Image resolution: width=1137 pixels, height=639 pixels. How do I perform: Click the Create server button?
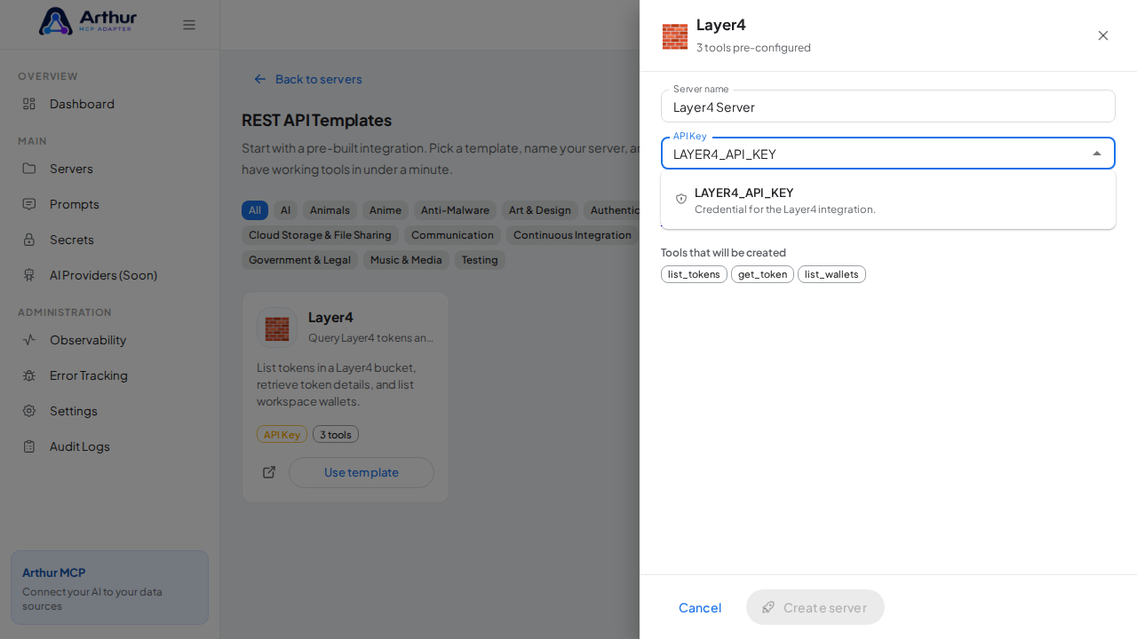815,607
